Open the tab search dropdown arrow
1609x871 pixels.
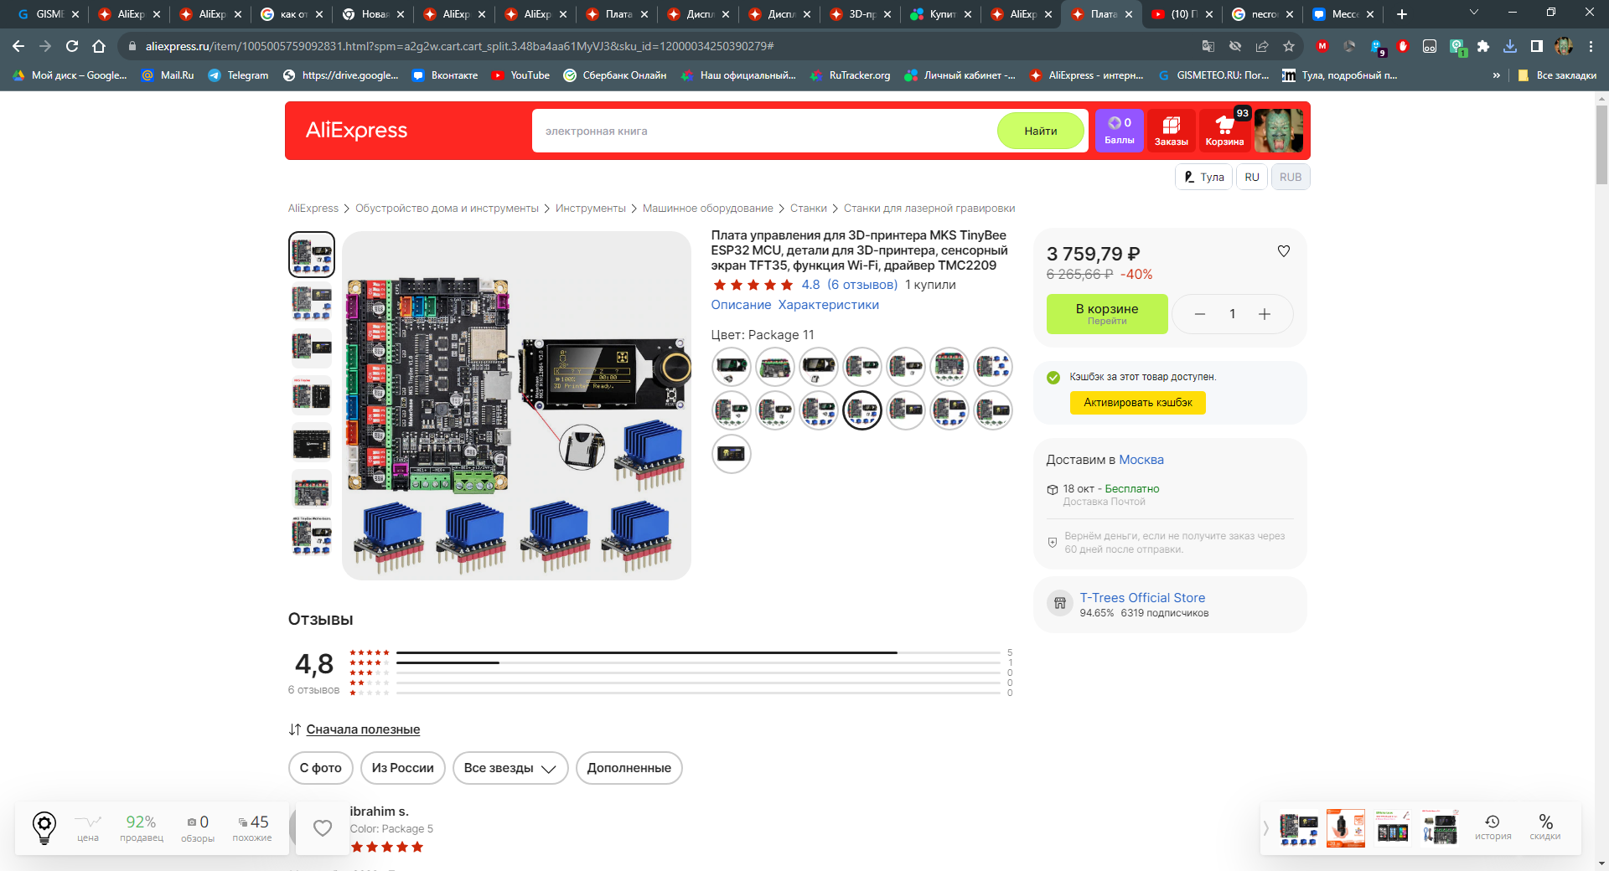tap(1474, 13)
